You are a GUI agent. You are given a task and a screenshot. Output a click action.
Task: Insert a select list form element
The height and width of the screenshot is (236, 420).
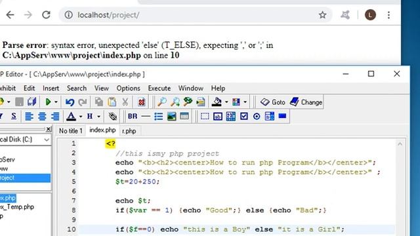(270, 116)
